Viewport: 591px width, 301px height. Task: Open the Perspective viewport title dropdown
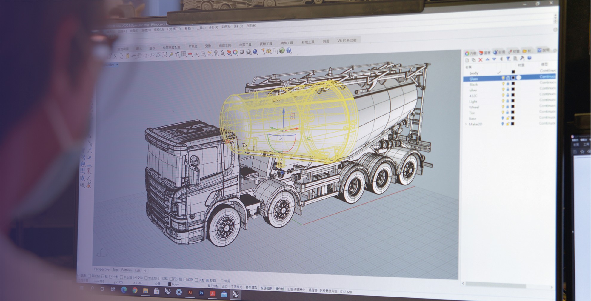click(x=117, y=65)
